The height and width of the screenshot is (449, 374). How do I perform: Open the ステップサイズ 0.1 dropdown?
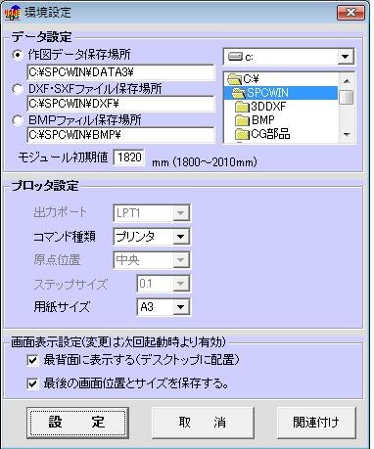click(181, 284)
